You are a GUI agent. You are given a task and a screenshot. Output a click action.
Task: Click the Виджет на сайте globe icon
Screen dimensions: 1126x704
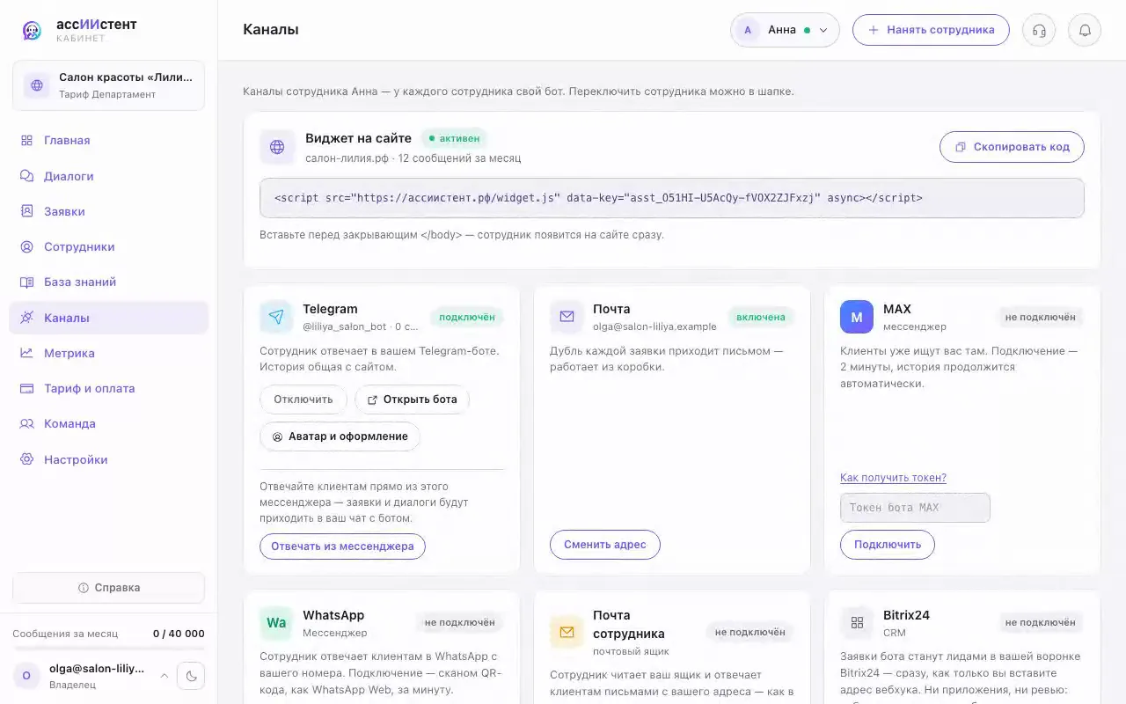(277, 147)
